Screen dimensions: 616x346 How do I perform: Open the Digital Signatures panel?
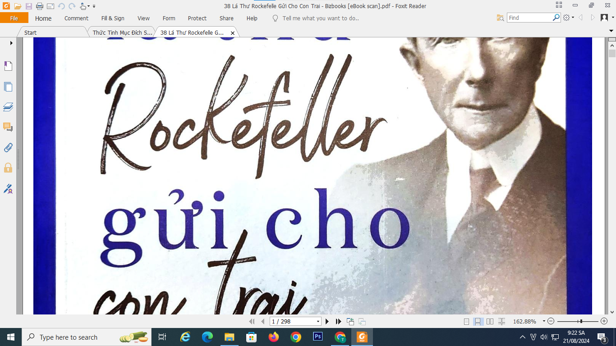click(x=8, y=188)
